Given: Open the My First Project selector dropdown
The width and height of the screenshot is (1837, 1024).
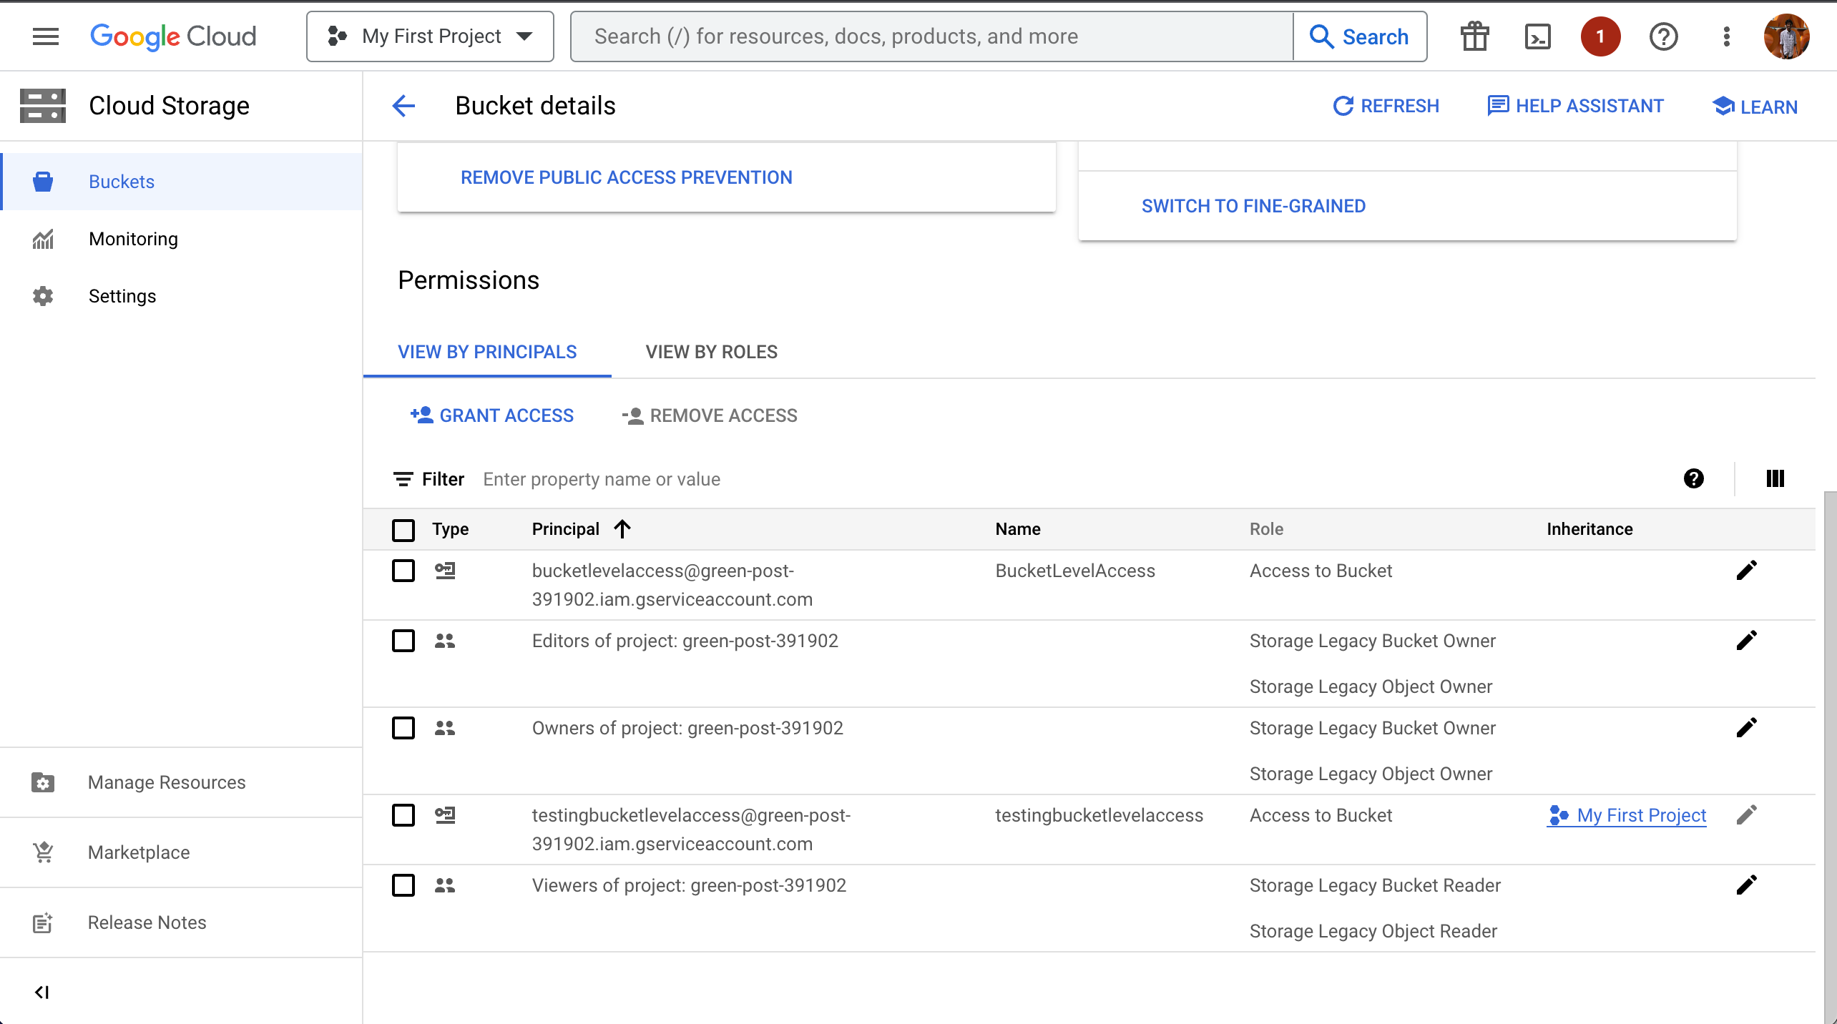Looking at the screenshot, I should pyautogui.click(x=430, y=36).
